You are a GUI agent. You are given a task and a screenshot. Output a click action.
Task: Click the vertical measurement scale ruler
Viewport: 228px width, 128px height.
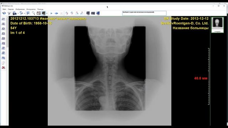pyautogui.click(x=209, y=76)
